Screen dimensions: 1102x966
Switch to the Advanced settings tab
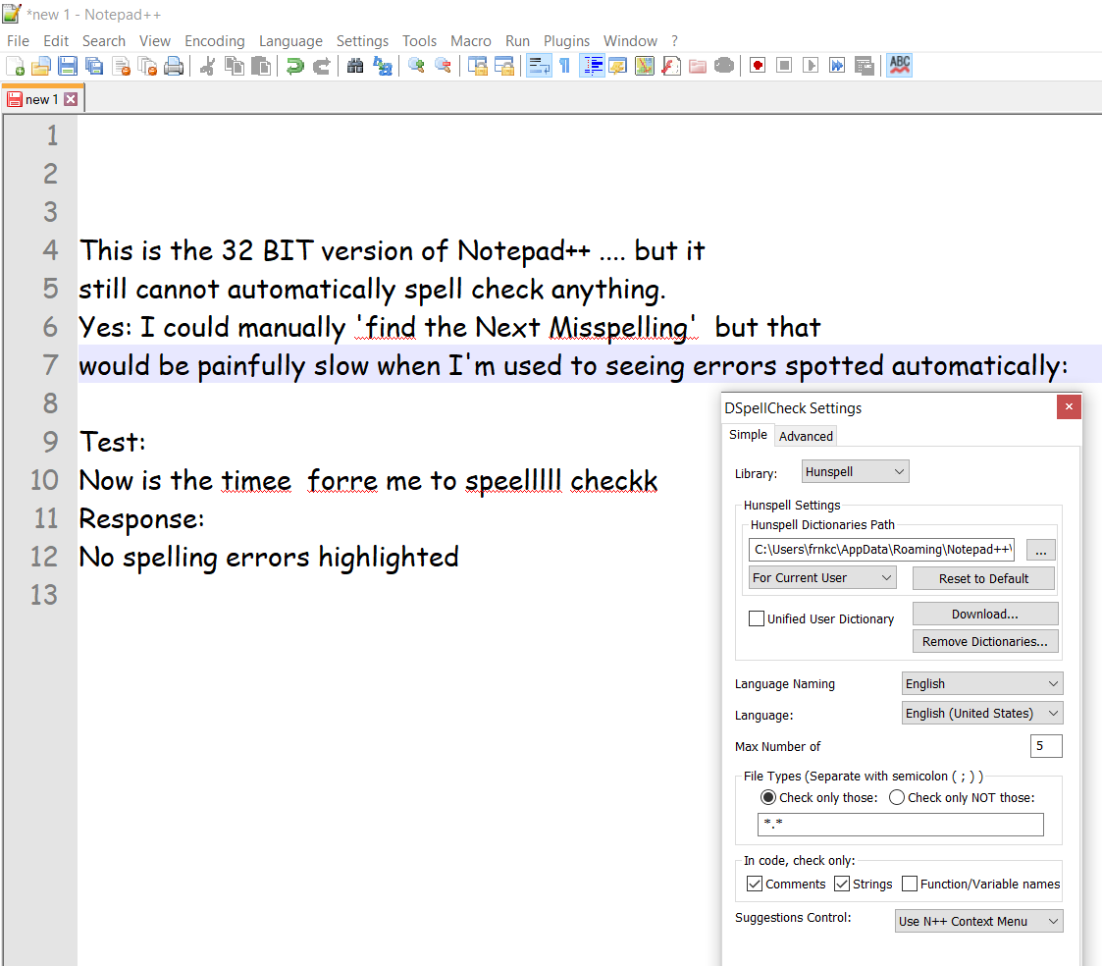(x=806, y=436)
